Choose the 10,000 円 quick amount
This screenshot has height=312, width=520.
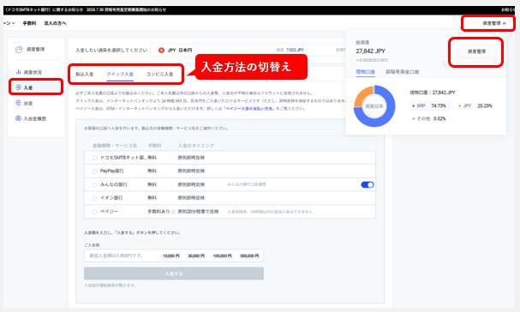click(171, 256)
